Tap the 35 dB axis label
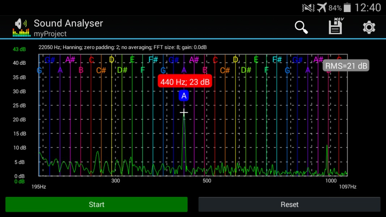This screenshot has height=217, width=386. click(19, 77)
